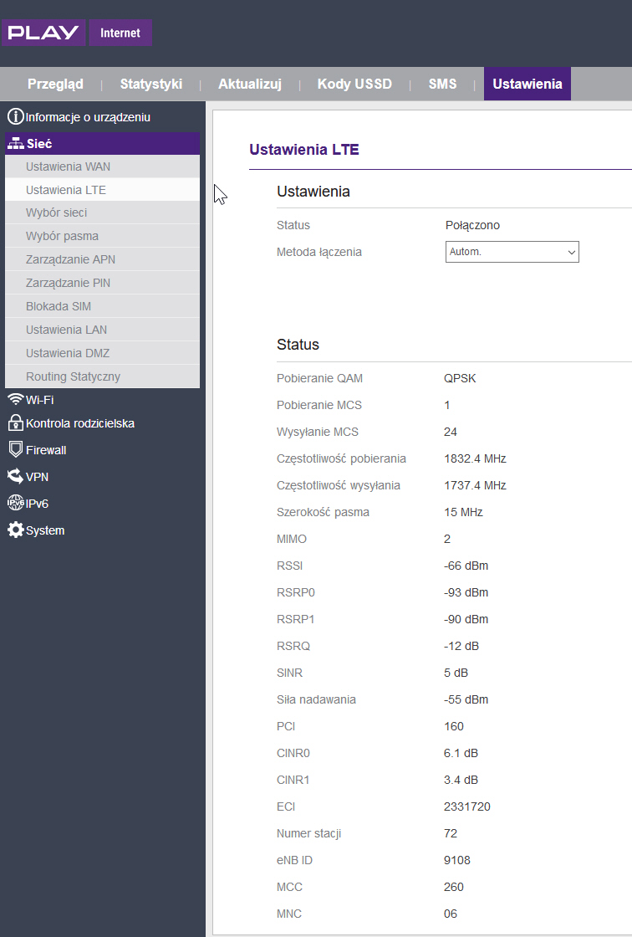
Task: Click the 1832.4 MHz download frequency value
Action: pos(475,459)
